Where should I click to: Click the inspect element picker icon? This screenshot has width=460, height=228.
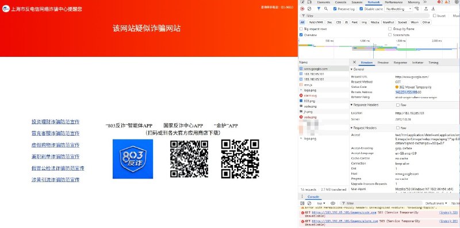(302, 2)
